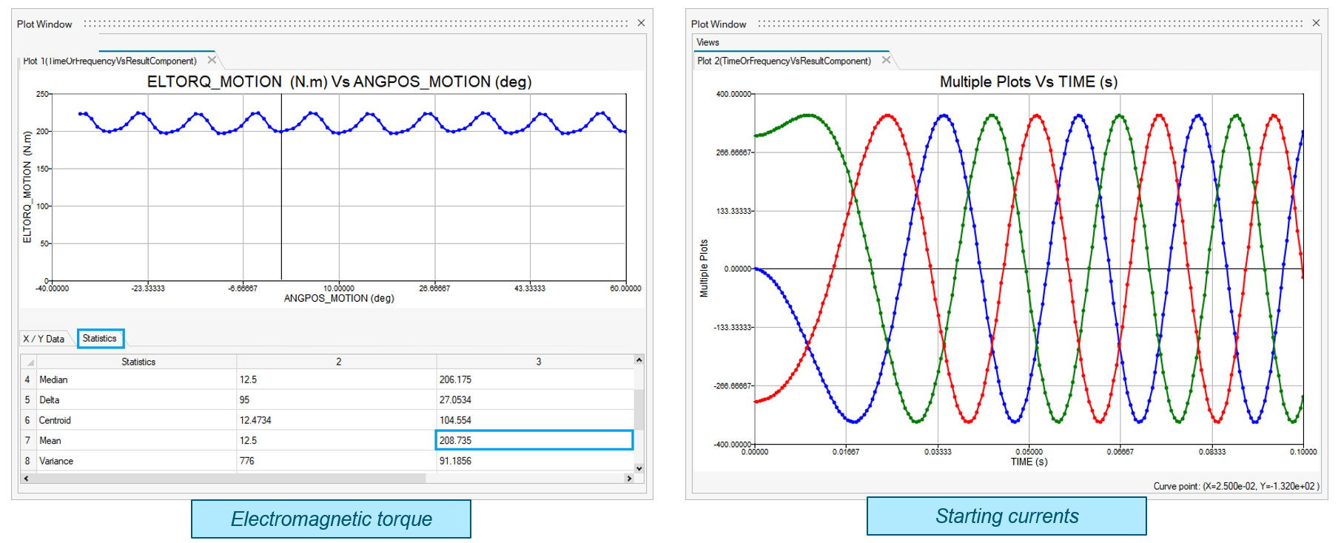Click the "Delta" row label
This screenshot has height=543, width=1341.
[50, 399]
